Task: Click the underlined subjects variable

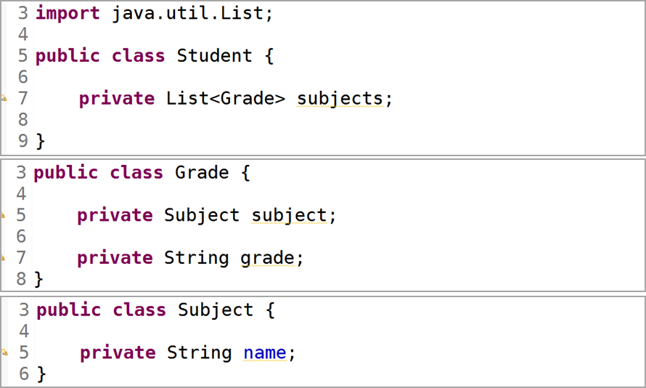Action: [x=340, y=100]
